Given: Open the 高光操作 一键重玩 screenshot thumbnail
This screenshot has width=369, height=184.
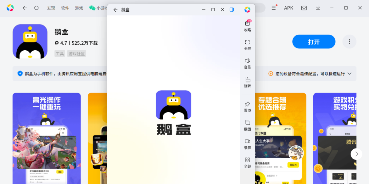Looking at the screenshot, I should [x=47, y=138].
